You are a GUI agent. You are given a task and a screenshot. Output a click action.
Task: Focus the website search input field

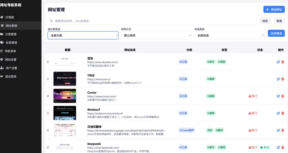(152, 21)
